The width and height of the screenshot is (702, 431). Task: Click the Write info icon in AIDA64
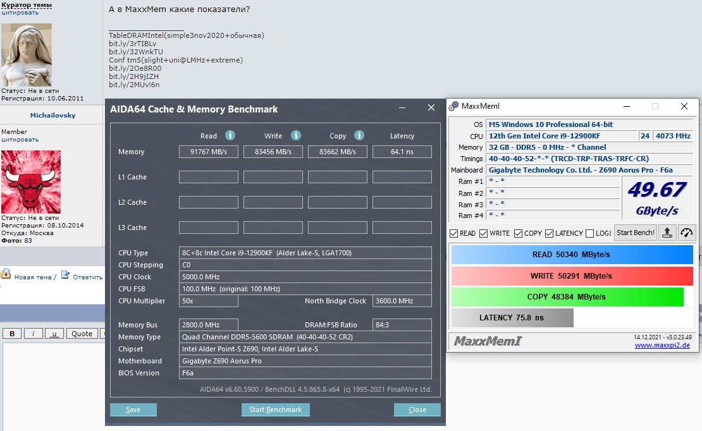tap(296, 135)
